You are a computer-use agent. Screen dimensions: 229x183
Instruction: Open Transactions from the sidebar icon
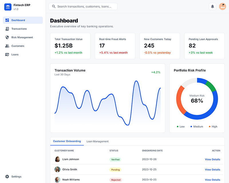click(7, 29)
